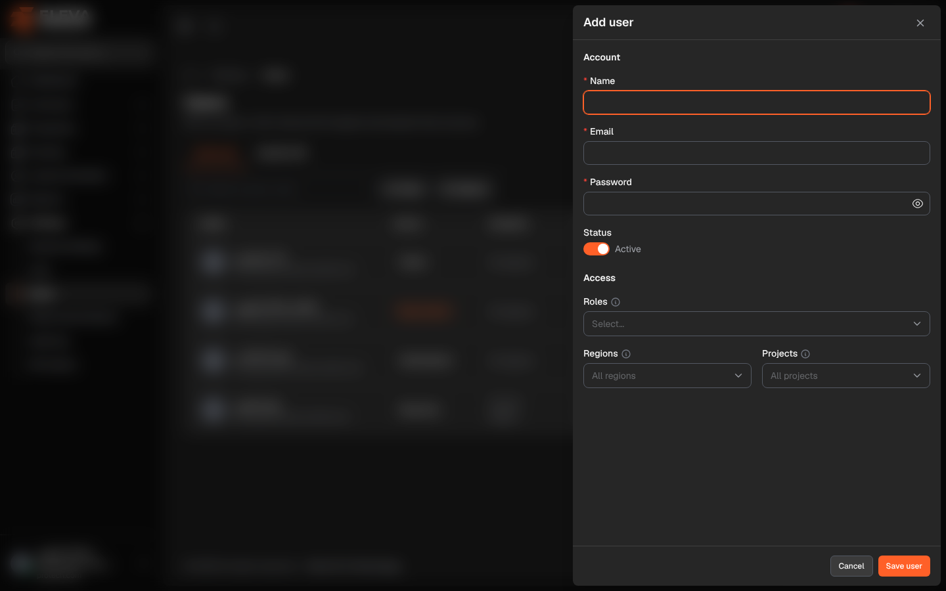Click the Save user button
The height and width of the screenshot is (591, 946).
(x=904, y=566)
